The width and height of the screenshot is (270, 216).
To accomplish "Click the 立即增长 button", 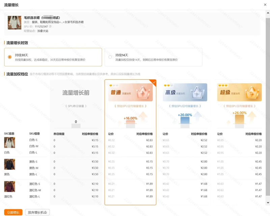I will pos(13,212).
